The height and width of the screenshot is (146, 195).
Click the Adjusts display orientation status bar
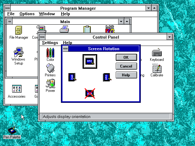[106, 116]
